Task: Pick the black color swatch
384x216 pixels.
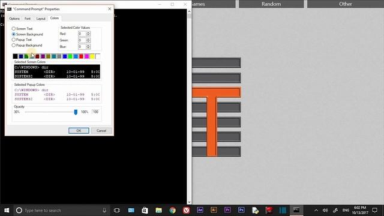Action: click(x=15, y=56)
